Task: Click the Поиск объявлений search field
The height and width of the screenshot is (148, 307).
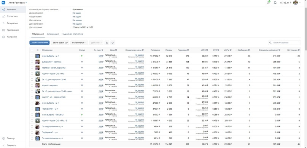Action: (x=285, y=43)
